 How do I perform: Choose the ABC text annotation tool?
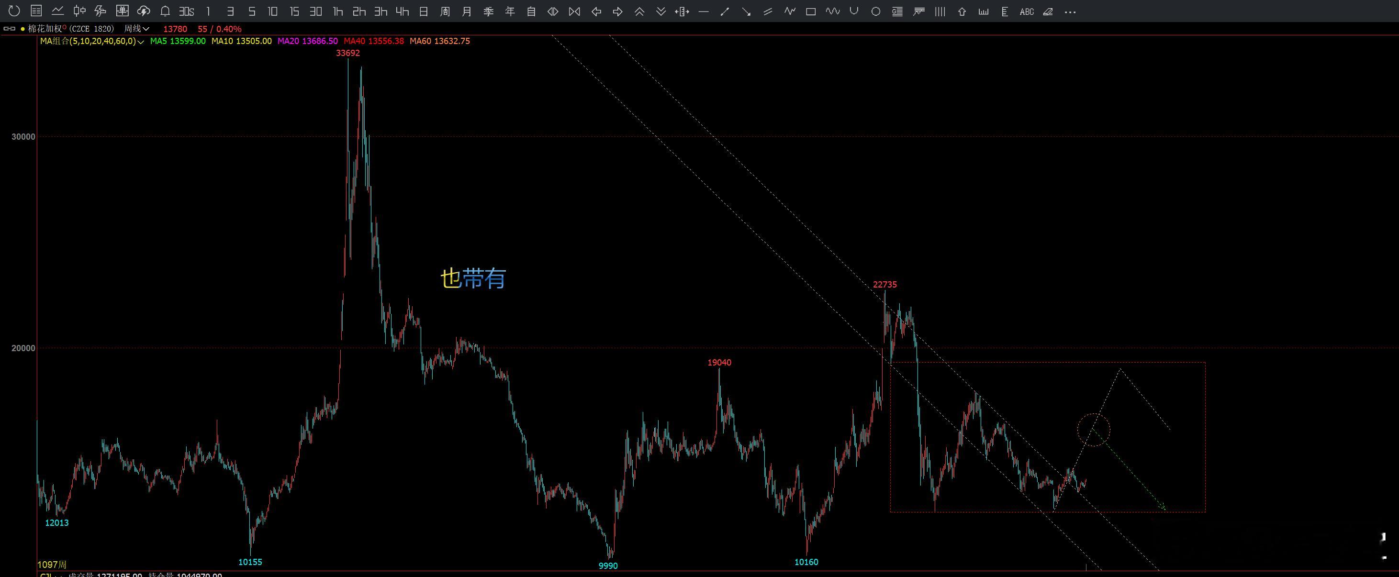point(1027,11)
